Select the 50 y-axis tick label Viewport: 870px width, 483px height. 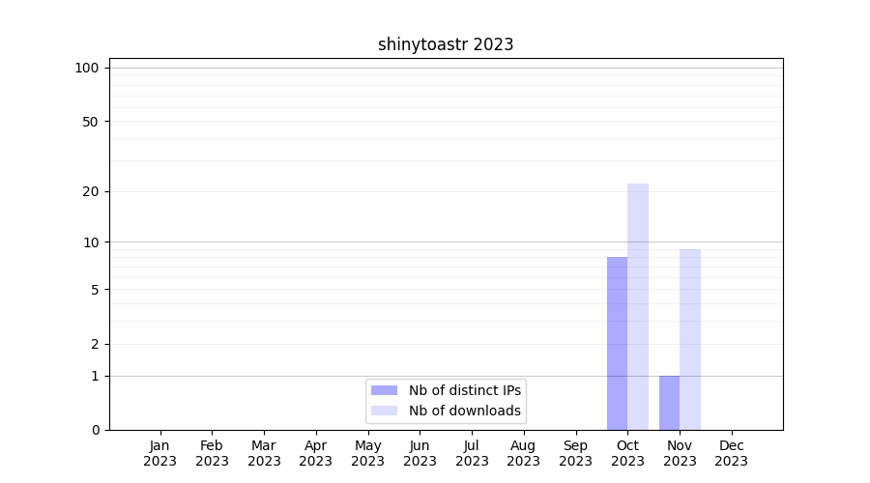[x=90, y=122]
